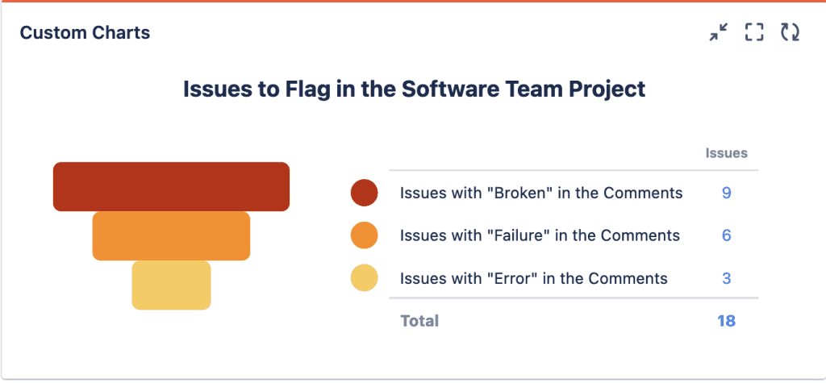The width and height of the screenshot is (826, 383).
Task: Click the "Issues to Flag" chart title
Action: coord(414,89)
